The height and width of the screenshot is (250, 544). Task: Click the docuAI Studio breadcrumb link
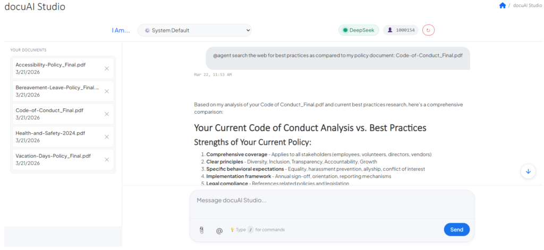[528, 5]
